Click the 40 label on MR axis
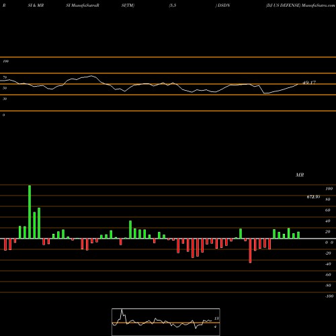The width and height of the screenshot is (336, 336). point(328,221)
